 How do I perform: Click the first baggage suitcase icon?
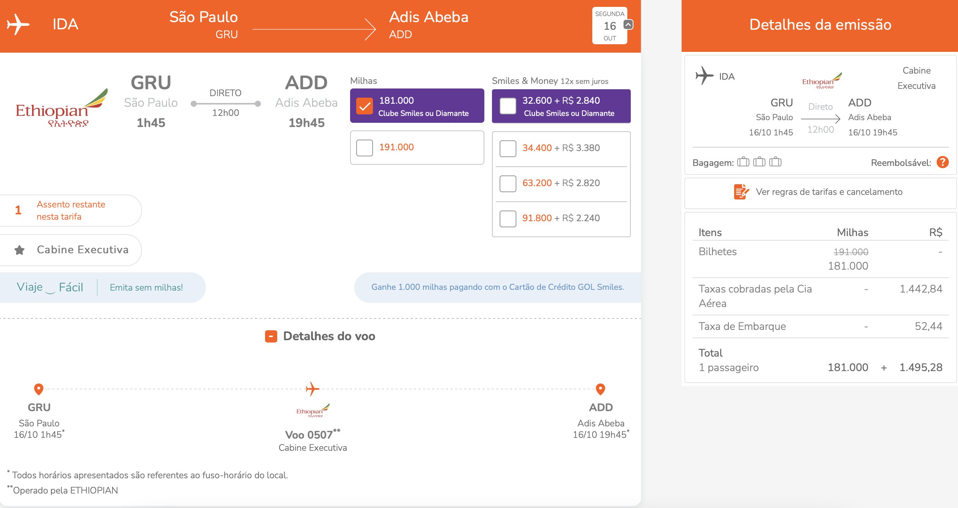pyautogui.click(x=743, y=162)
